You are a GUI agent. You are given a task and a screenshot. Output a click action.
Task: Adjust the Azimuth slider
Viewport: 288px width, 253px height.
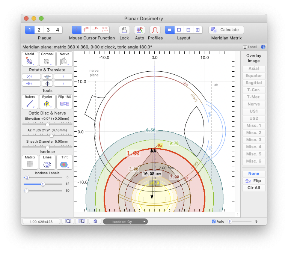[x=51, y=136]
